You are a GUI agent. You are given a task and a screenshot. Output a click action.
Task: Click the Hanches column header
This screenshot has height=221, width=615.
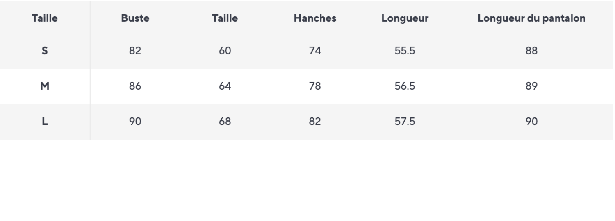point(315,18)
